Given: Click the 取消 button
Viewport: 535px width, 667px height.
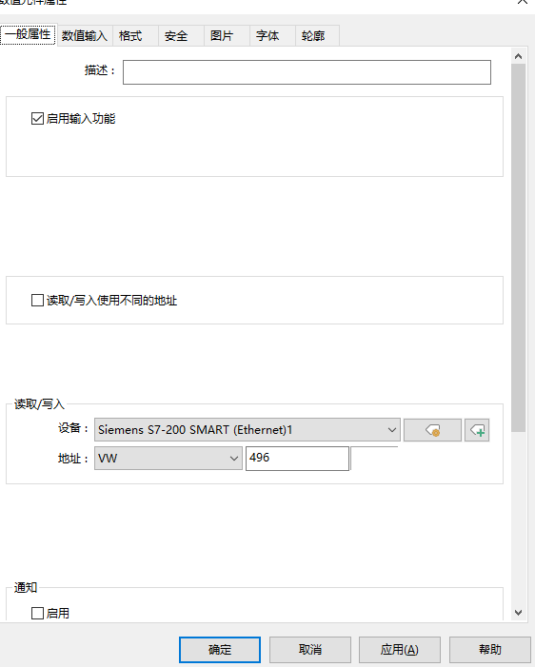Looking at the screenshot, I should (x=309, y=650).
